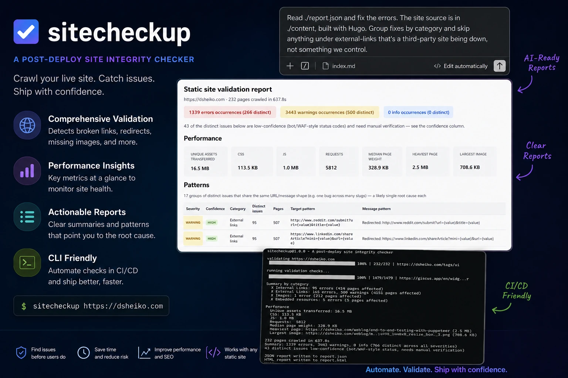This screenshot has height=378, width=568.
Task: Click the Severity column header
Action: click(193, 209)
